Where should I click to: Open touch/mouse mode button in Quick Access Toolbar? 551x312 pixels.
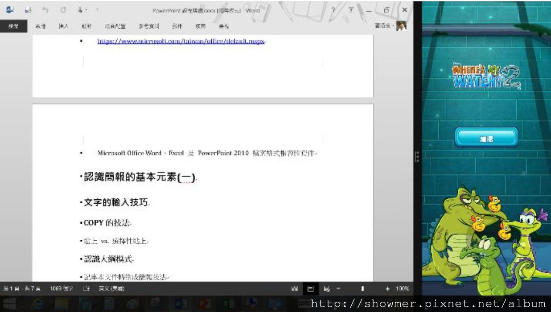[81, 10]
